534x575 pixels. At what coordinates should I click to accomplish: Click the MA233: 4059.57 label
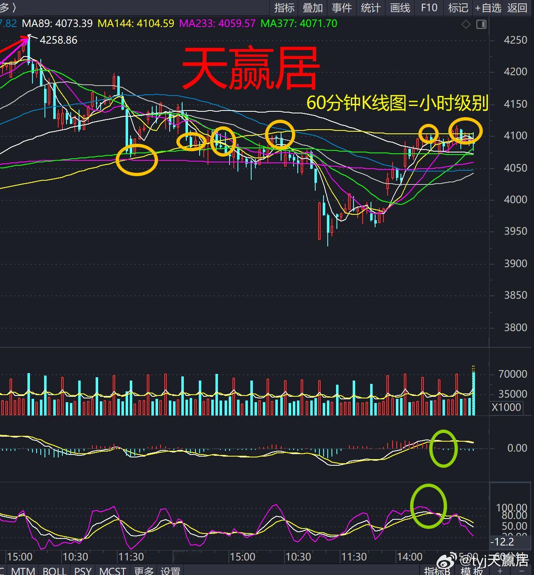click(x=218, y=24)
